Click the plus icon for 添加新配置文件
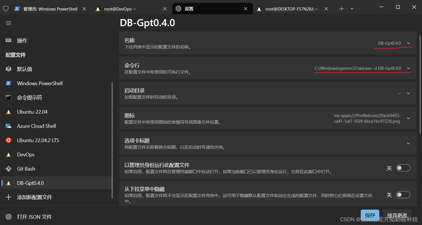The width and height of the screenshot is (422, 225). point(9,197)
